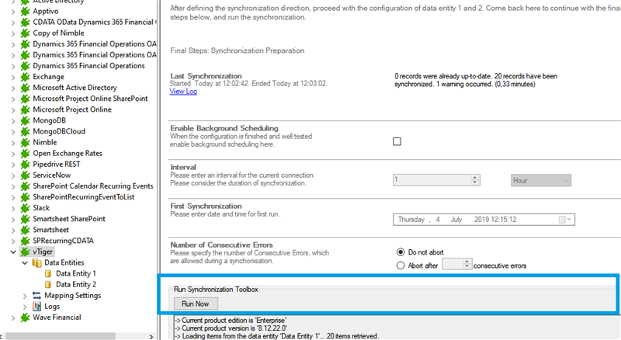
Task: Open the First Synchronization date picker dropdown
Action: pyautogui.click(x=567, y=220)
